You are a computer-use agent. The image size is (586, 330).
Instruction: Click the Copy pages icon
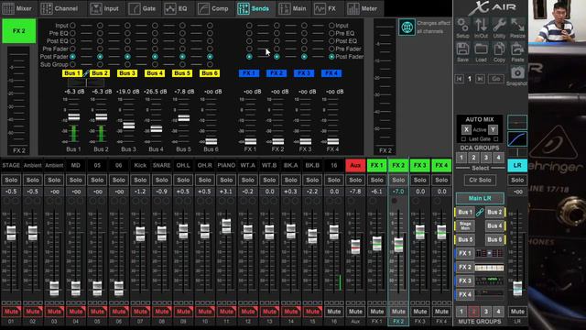499,49
